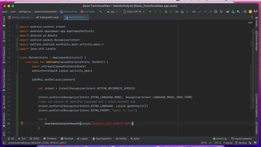
Task: Open the Layout Inspector panel
Action: click(241, 139)
